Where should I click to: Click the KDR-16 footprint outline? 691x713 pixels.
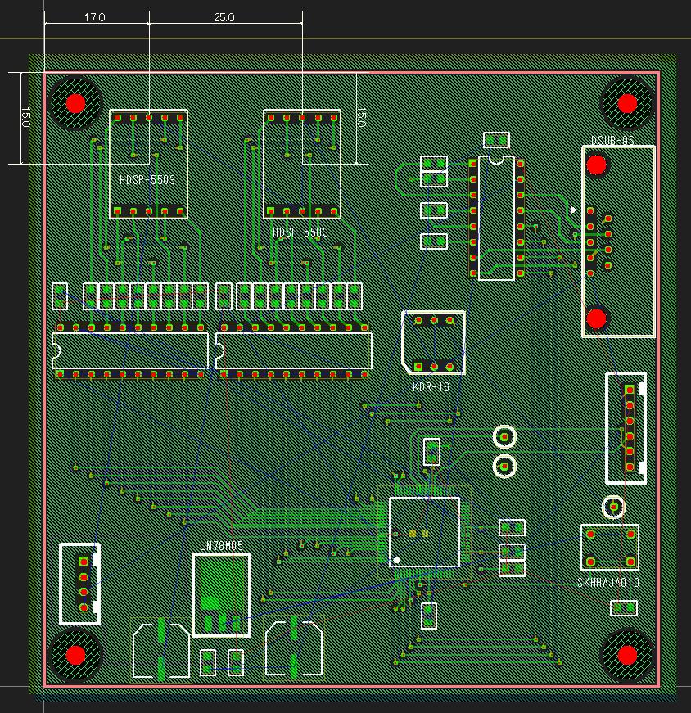434,343
